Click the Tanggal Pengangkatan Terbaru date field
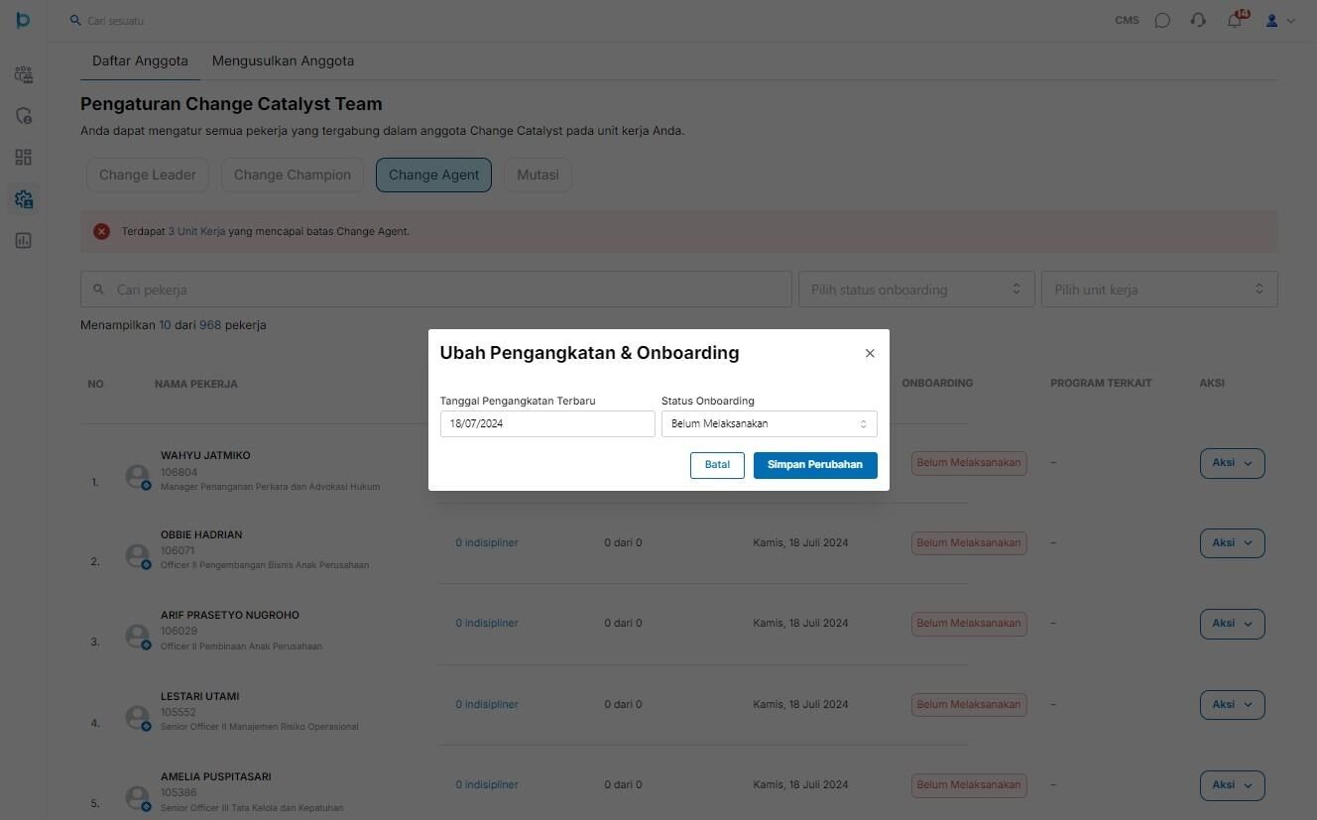Image resolution: width=1317 pixels, height=820 pixels. [547, 423]
